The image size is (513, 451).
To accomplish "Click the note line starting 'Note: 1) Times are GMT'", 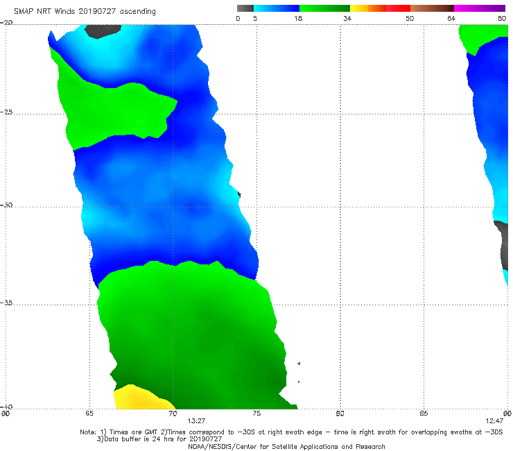I will click(x=291, y=432).
